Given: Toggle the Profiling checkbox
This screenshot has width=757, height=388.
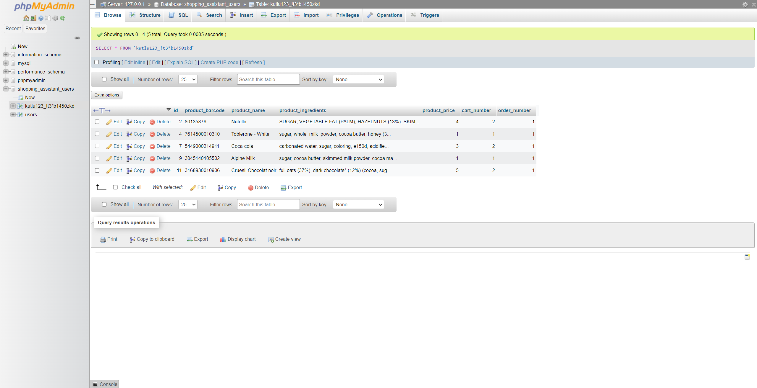Looking at the screenshot, I should 97,62.
